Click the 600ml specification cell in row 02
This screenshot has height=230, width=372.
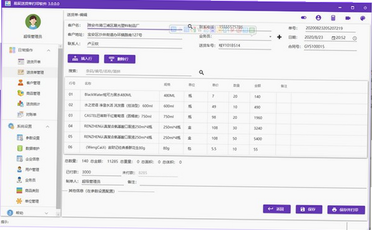coord(172,106)
